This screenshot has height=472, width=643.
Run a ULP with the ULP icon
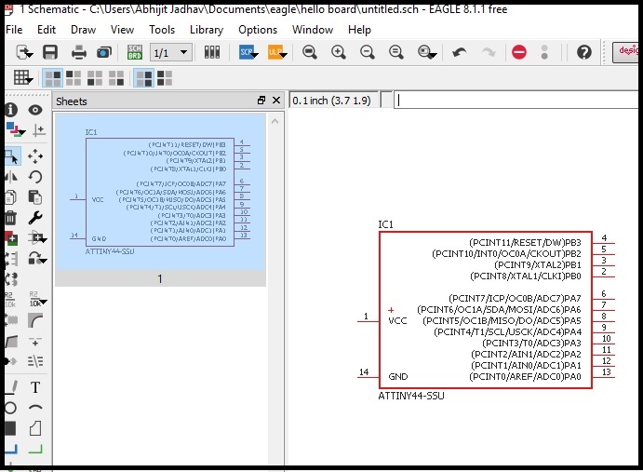click(x=277, y=52)
